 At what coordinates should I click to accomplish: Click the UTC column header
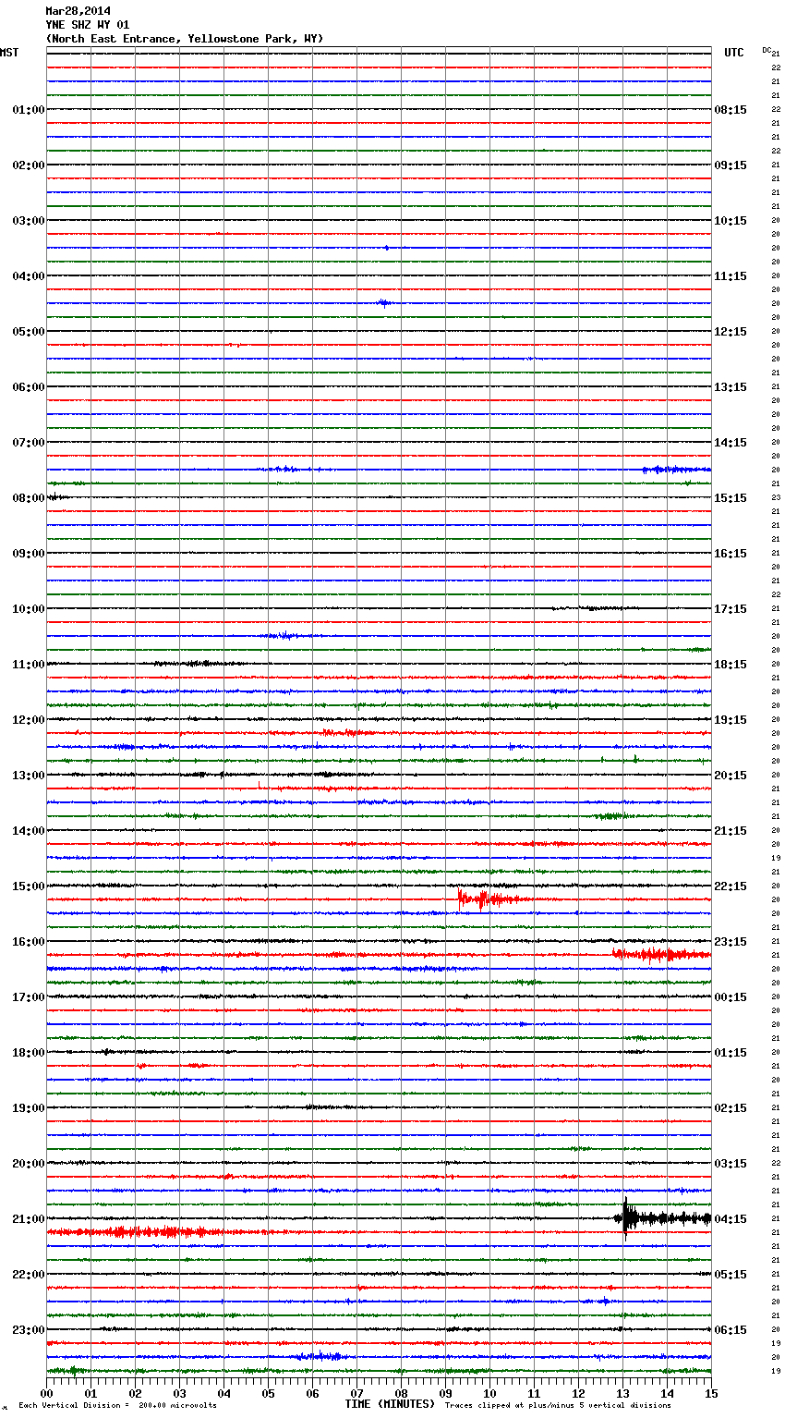pyautogui.click(x=734, y=53)
